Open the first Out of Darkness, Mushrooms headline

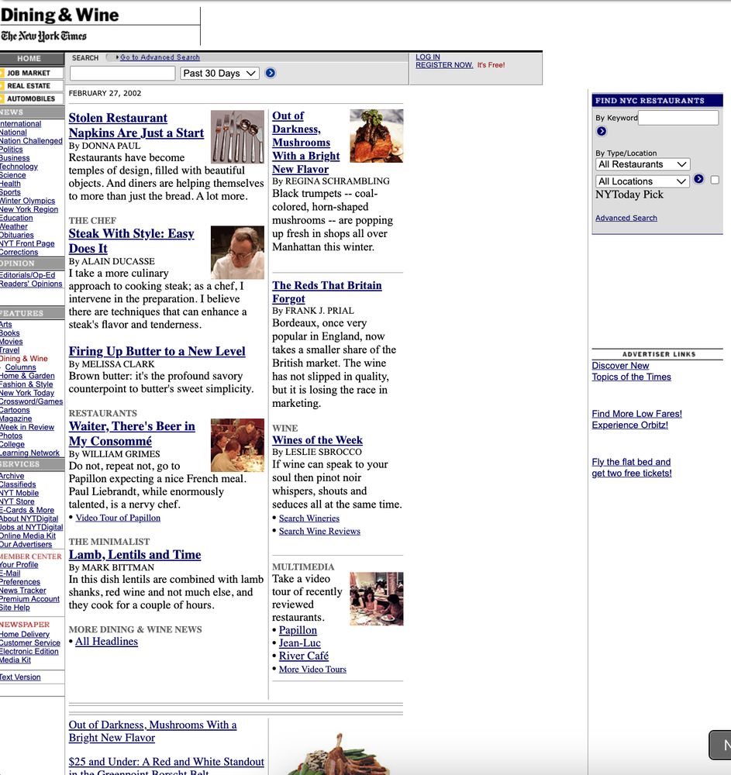point(305,143)
